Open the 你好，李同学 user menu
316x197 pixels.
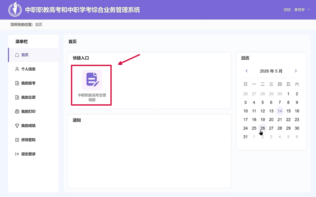(297, 10)
